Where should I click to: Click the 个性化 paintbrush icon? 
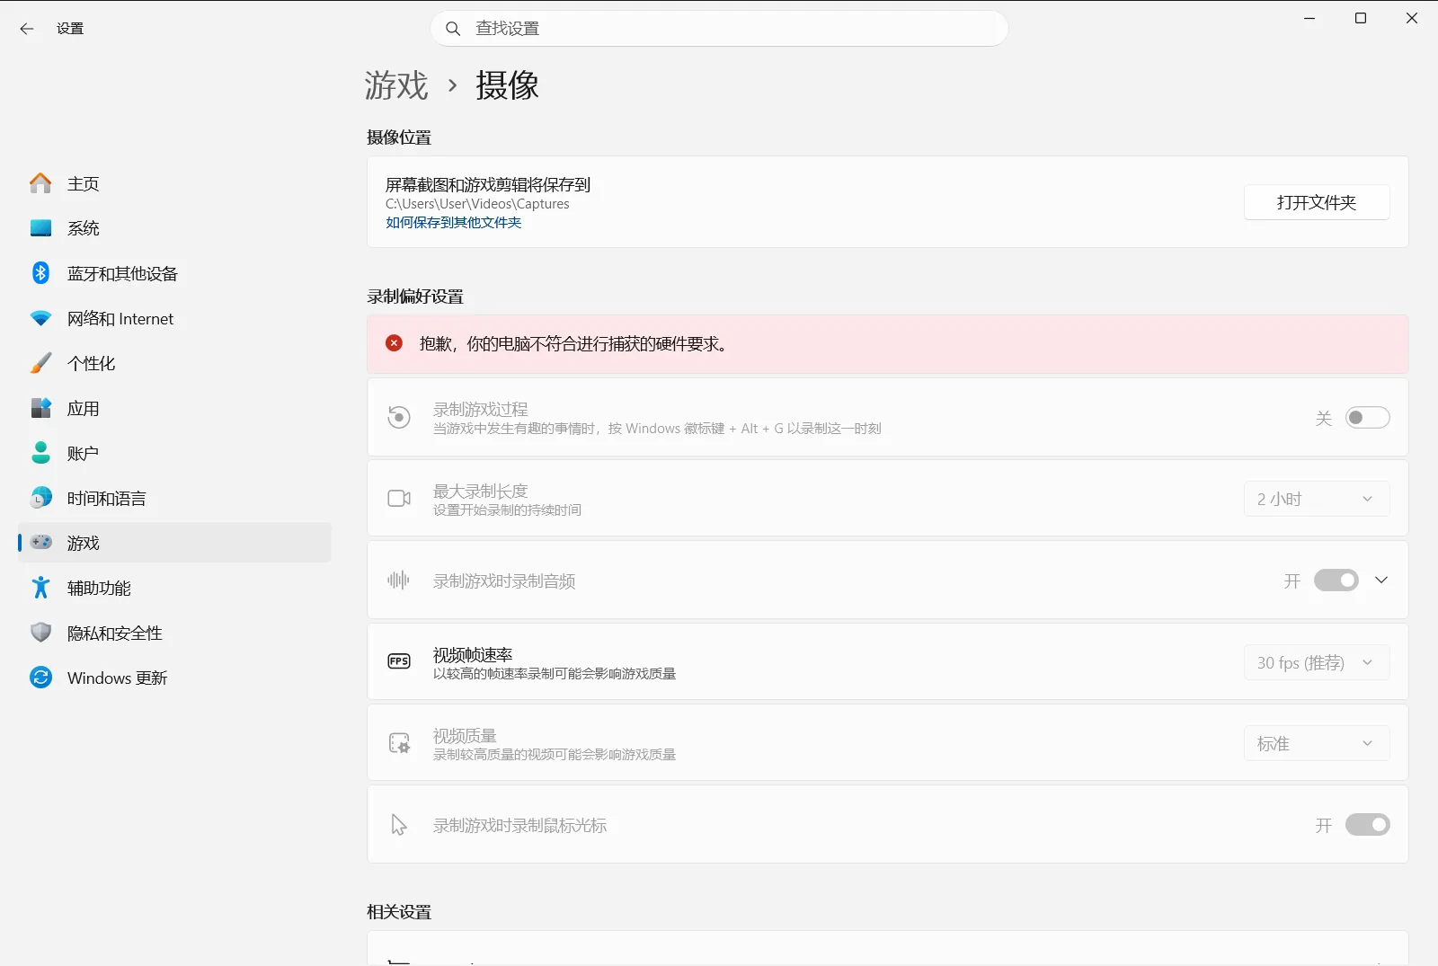(x=40, y=363)
